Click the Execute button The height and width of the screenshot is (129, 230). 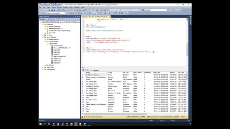tap(71, 13)
